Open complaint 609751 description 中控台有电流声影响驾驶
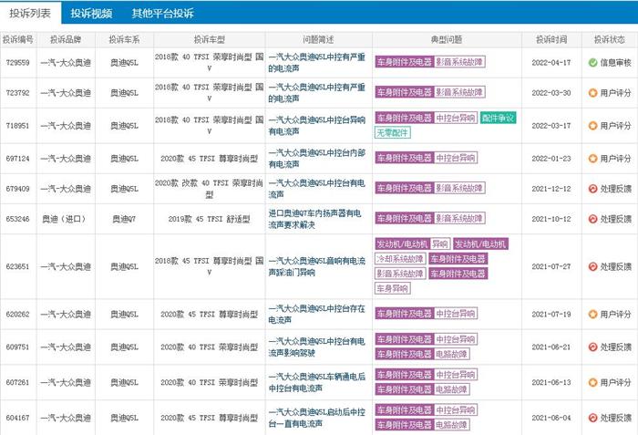This screenshot has width=638, height=435. [x=317, y=347]
